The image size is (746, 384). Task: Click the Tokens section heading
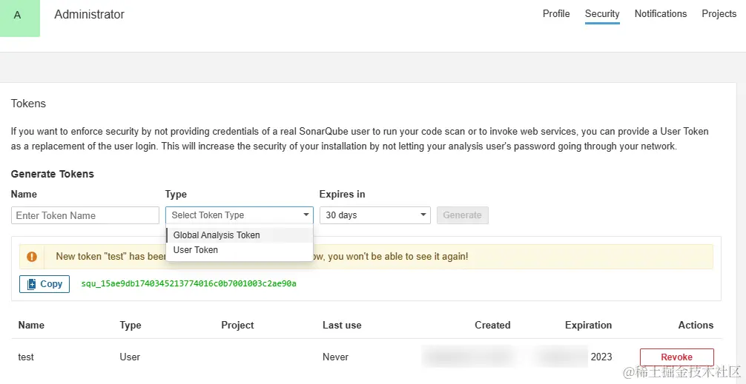(28, 104)
